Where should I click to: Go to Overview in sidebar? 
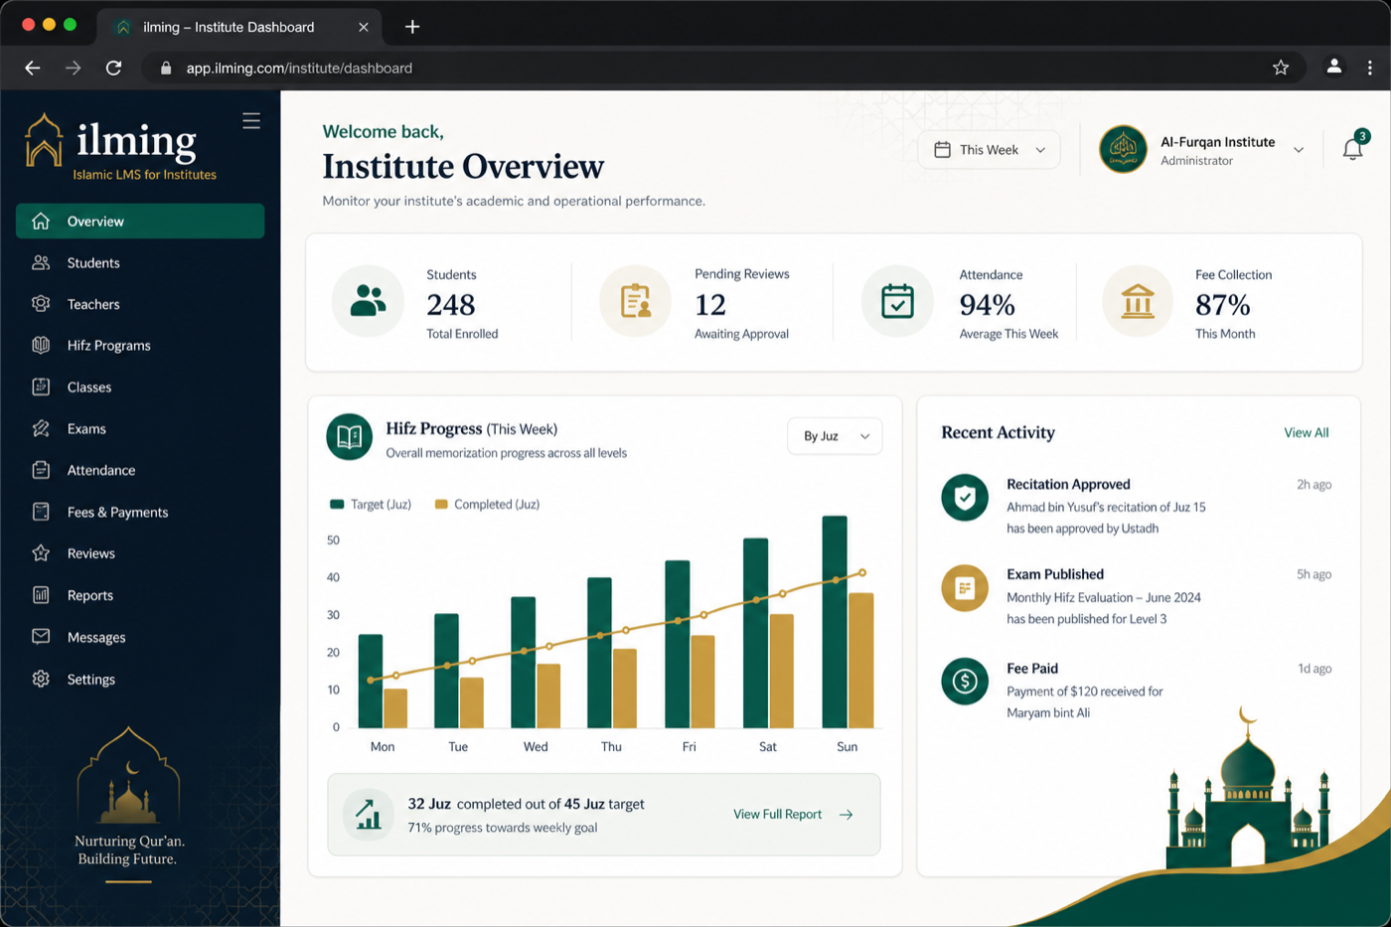tap(140, 222)
